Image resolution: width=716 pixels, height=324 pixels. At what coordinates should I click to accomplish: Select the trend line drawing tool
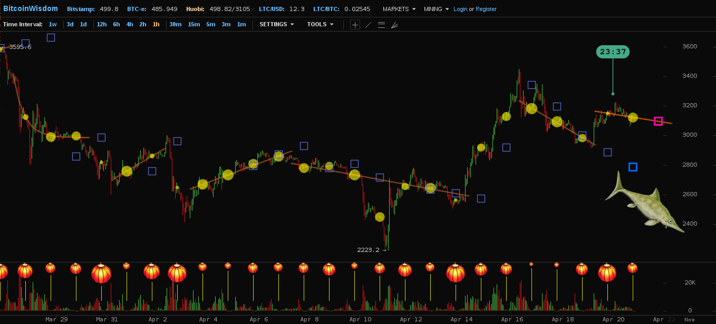point(368,25)
